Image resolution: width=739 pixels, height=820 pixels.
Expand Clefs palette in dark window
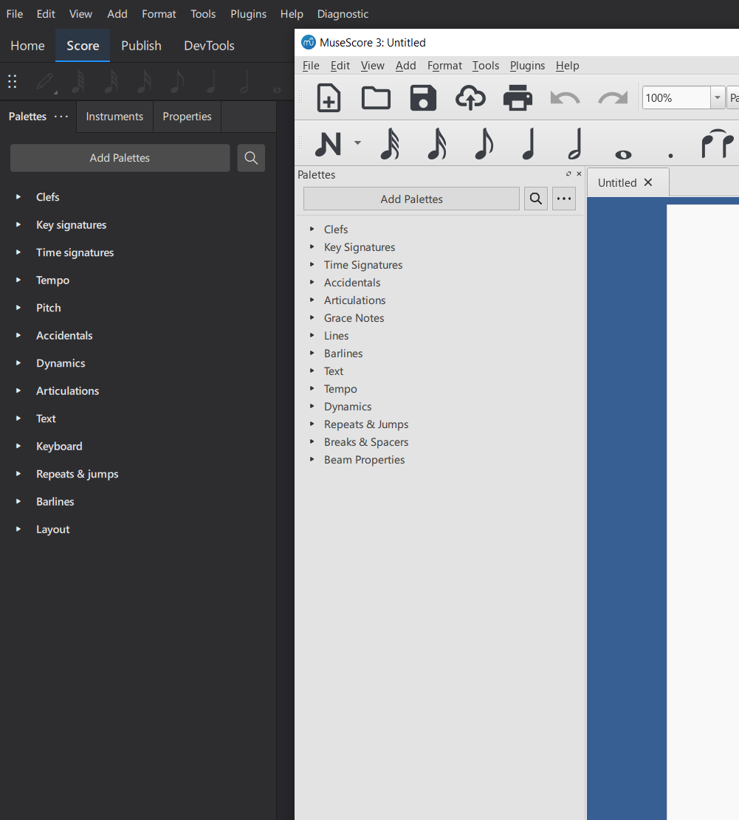pyautogui.click(x=18, y=196)
